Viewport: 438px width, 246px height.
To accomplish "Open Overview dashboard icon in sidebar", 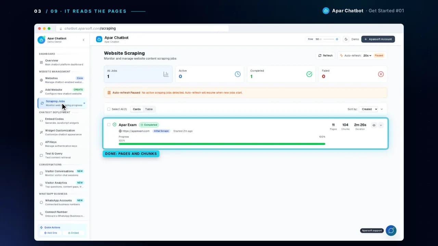I will click(41, 63).
